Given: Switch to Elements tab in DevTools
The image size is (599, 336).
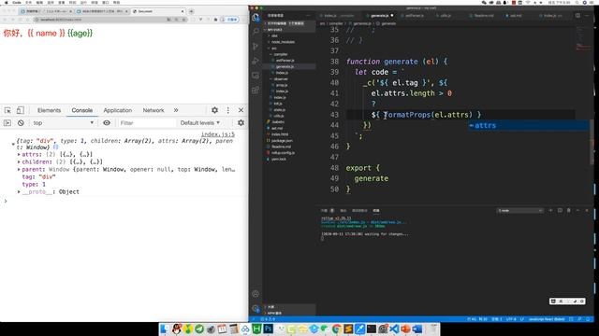Looking at the screenshot, I should click(x=49, y=110).
